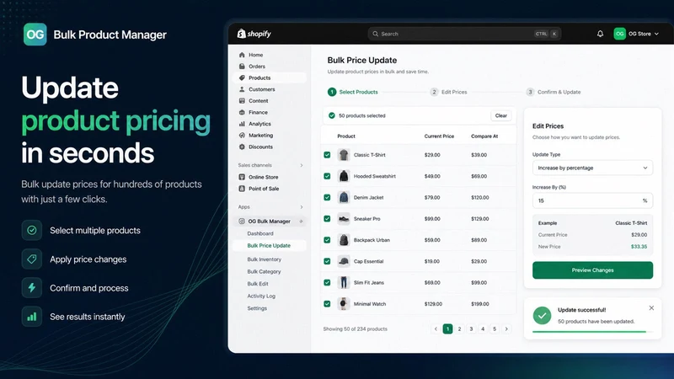Uncheck the Slim Fit Jeans checkbox
The width and height of the screenshot is (674, 379).
point(327,282)
